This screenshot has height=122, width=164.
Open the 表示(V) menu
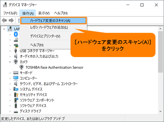point(44,13)
